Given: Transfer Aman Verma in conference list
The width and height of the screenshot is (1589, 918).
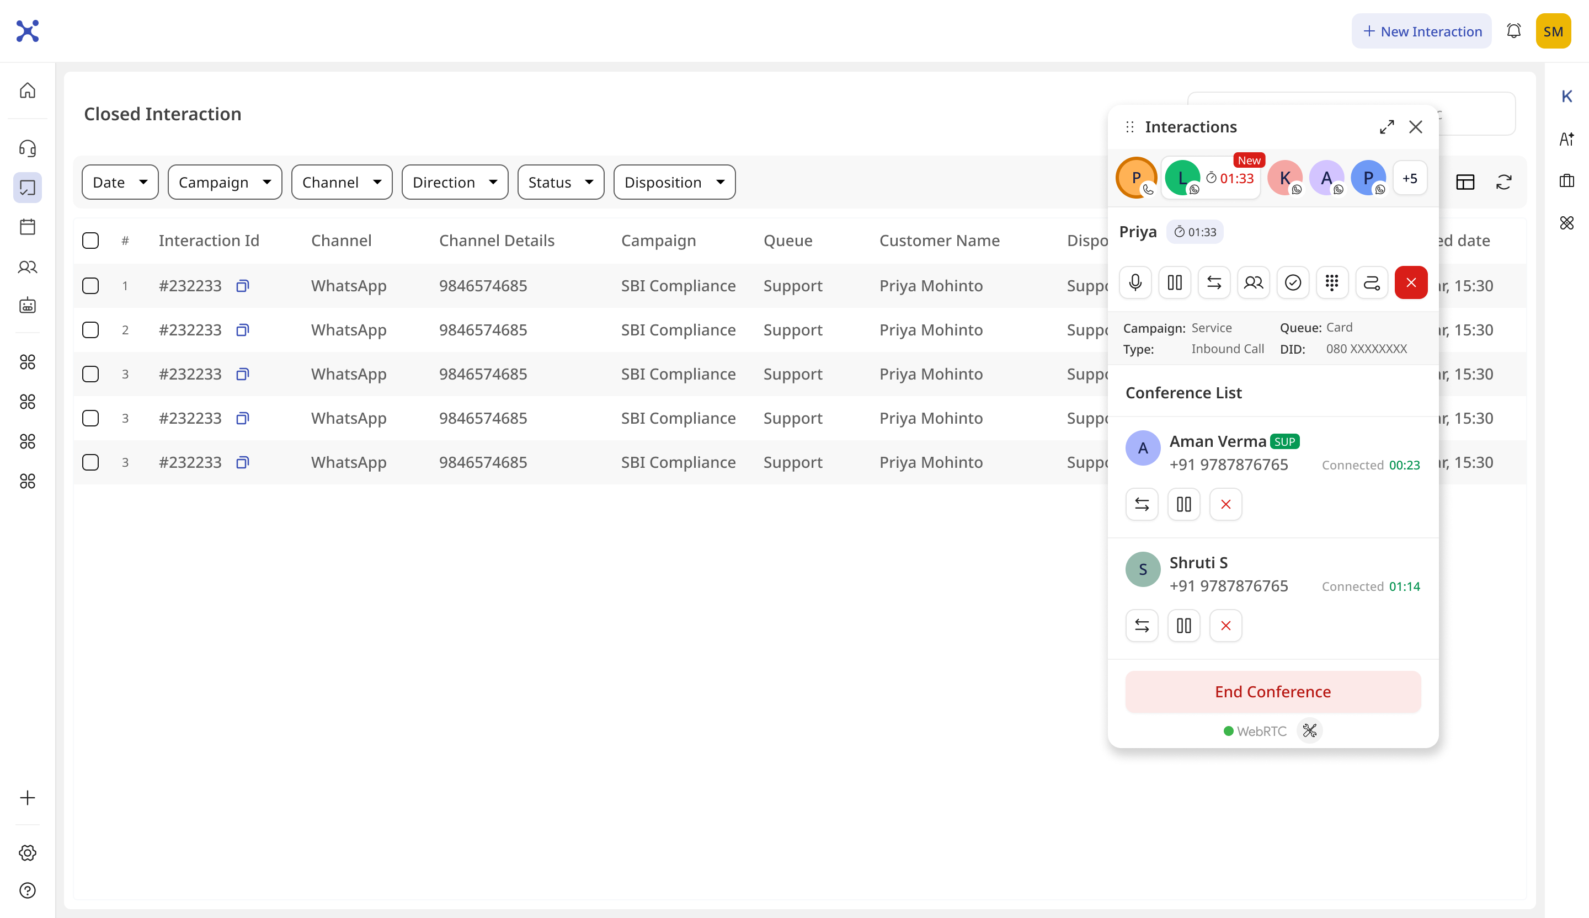Looking at the screenshot, I should [1142, 504].
